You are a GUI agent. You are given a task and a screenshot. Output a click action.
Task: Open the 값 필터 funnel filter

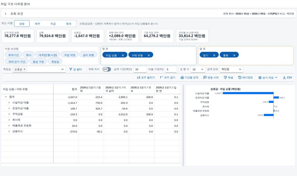[75, 69]
